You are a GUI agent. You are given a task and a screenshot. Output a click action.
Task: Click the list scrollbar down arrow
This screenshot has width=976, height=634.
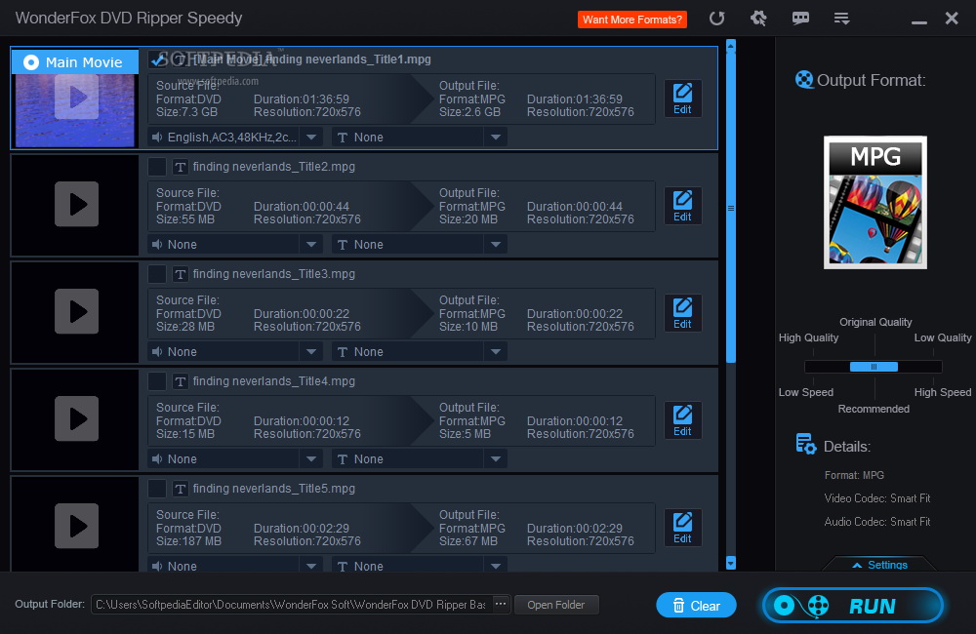pyautogui.click(x=731, y=563)
